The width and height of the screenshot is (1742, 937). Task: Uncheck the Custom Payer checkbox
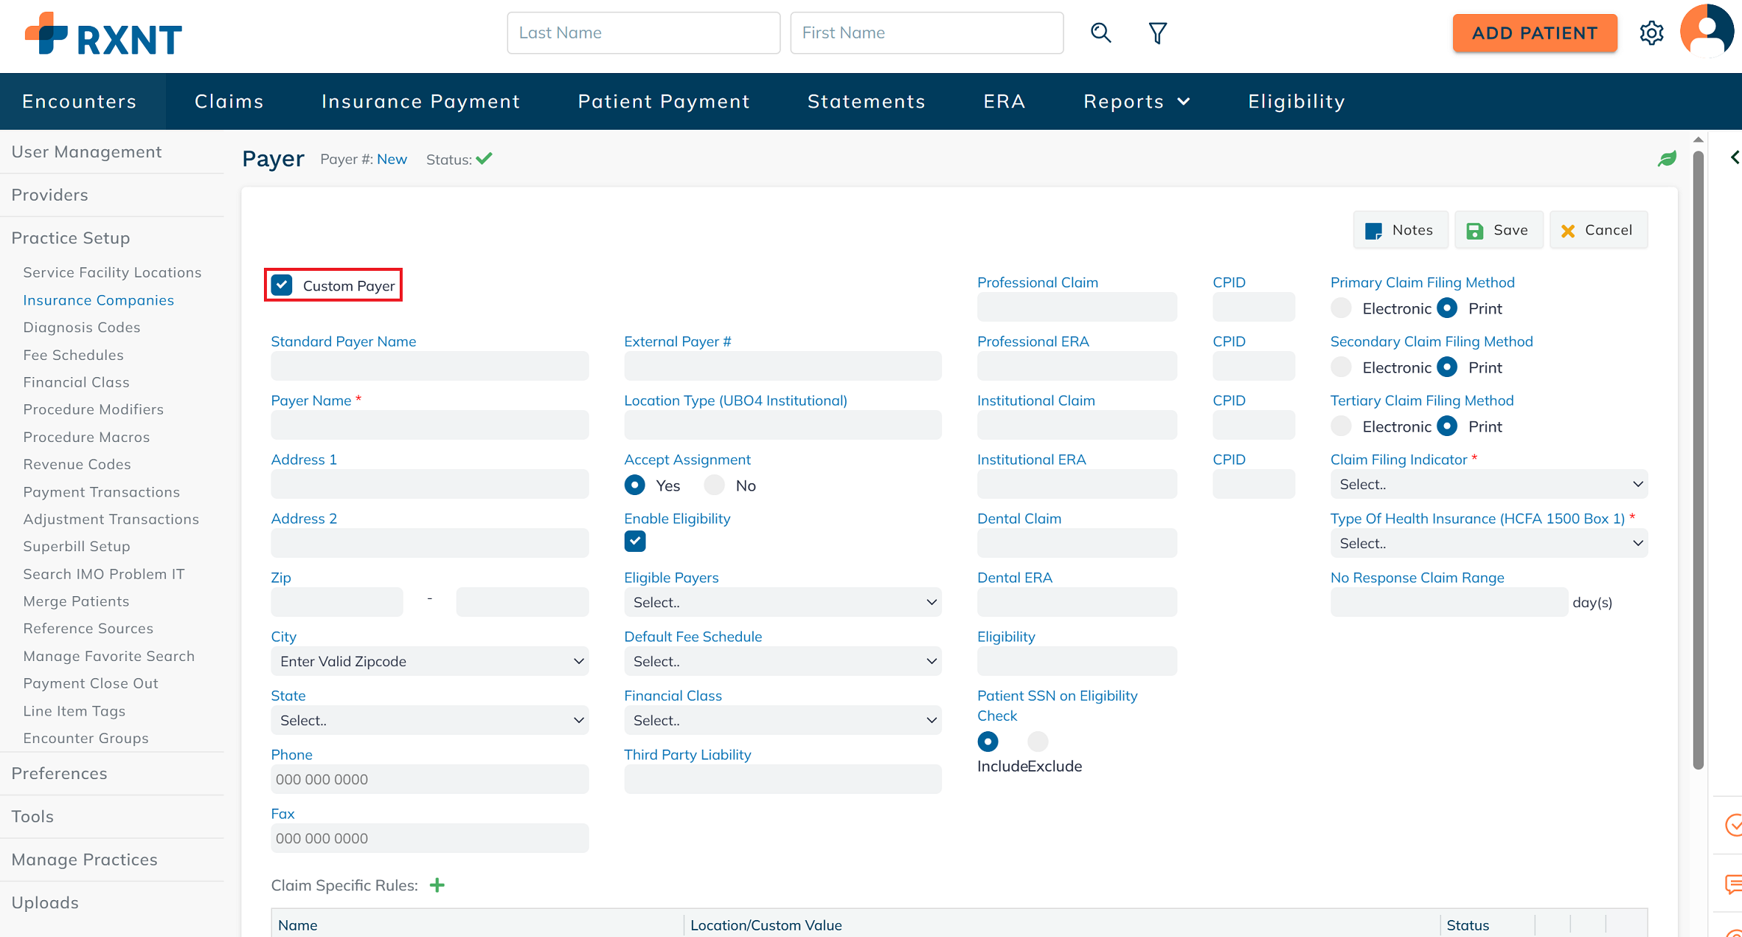[x=282, y=285]
